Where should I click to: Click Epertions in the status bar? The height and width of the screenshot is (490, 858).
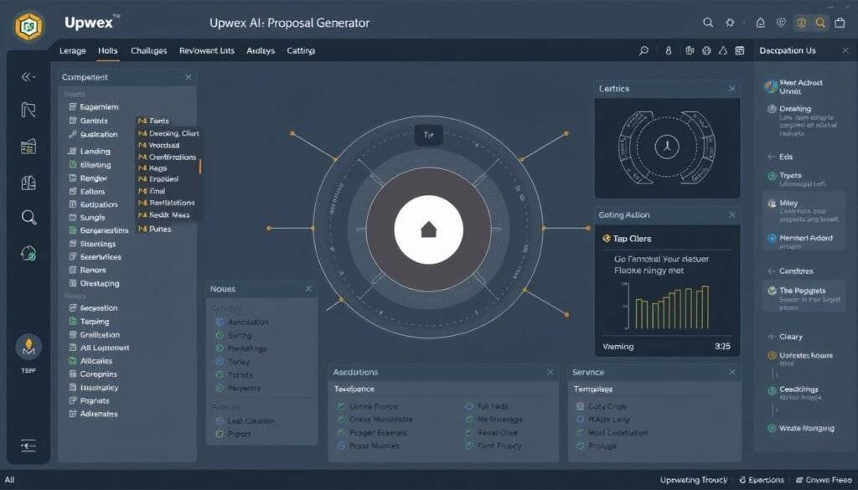(761, 480)
